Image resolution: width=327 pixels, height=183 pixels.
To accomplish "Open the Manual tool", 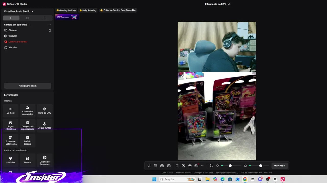I will (x=28, y=160).
